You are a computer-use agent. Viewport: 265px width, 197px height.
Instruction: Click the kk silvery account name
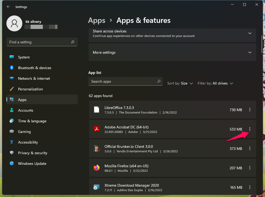coord(34,22)
